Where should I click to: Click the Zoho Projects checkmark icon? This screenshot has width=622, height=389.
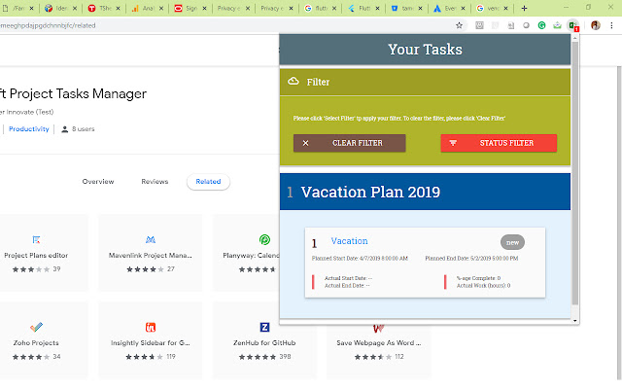tap(36, 327)
